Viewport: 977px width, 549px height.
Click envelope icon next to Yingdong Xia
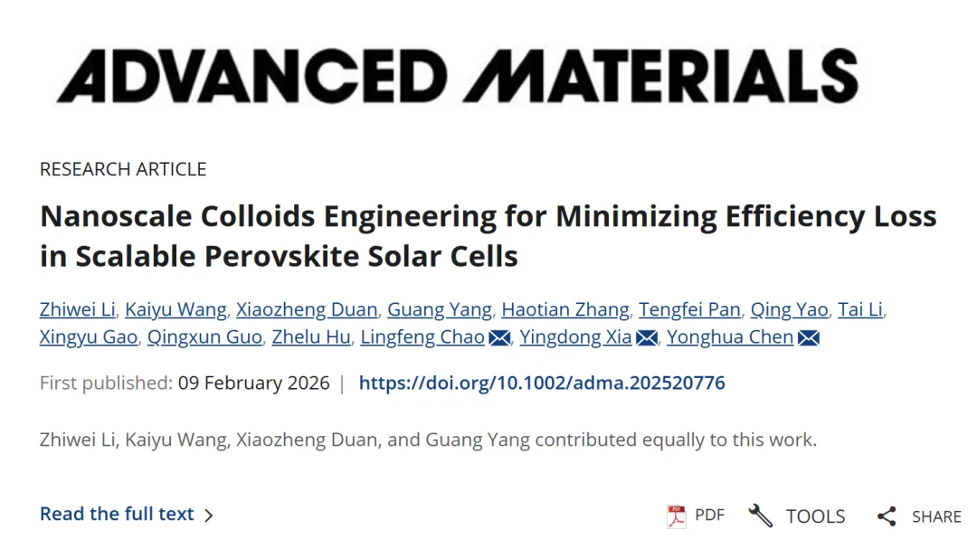click(x=647, y=338)
